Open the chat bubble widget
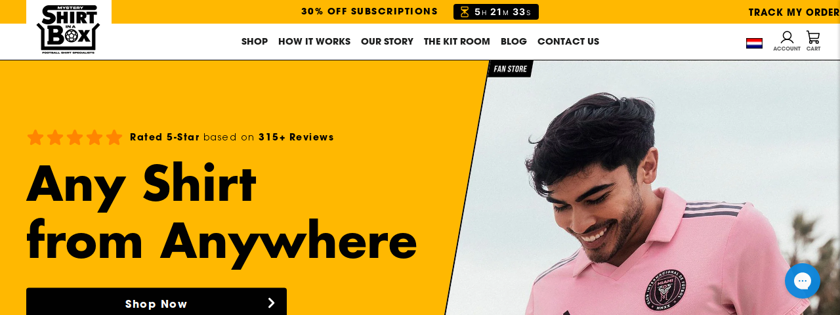This screenshot has height=315, width=840. [803, 281]
